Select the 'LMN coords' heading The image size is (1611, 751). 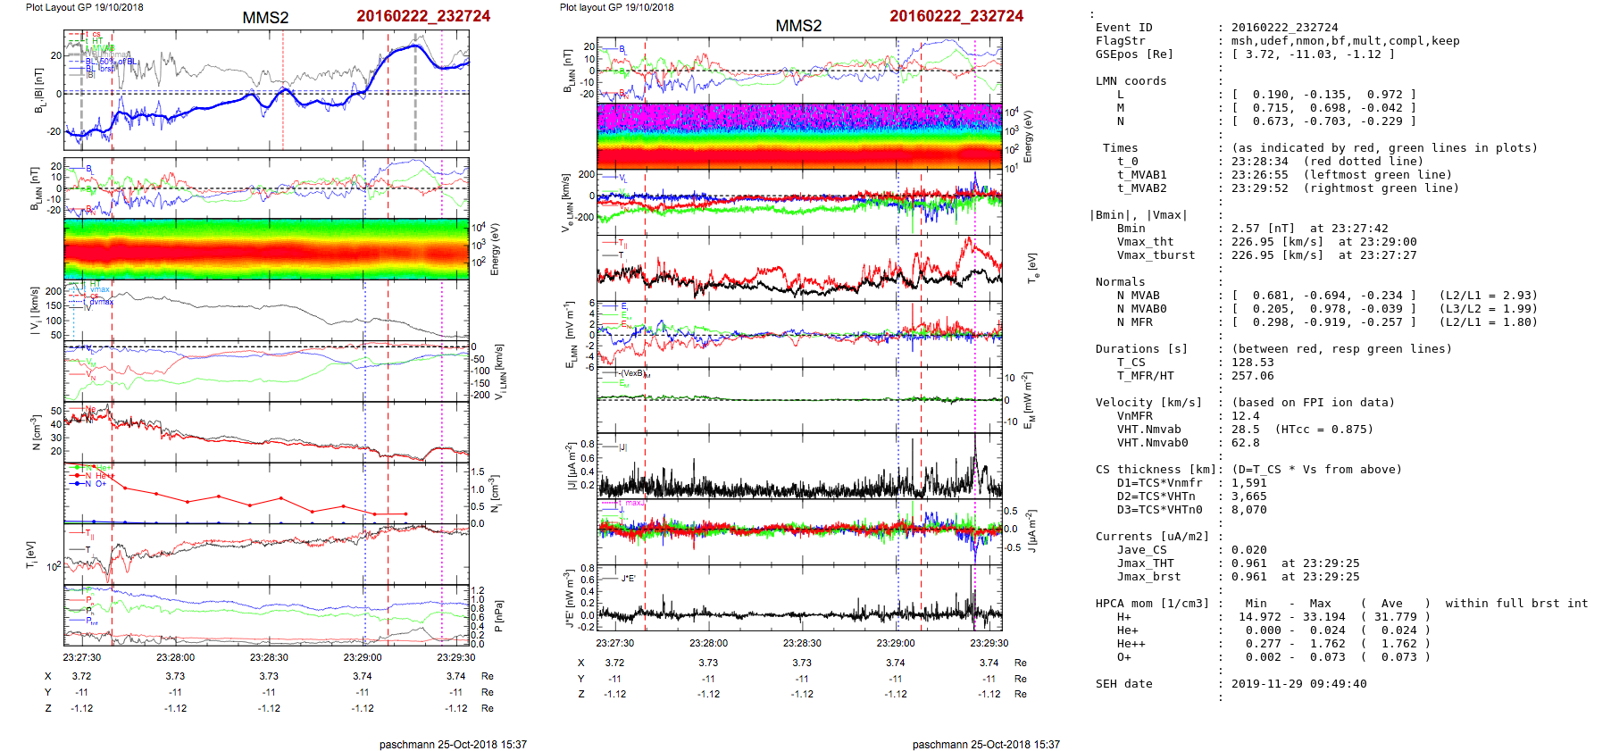click(1131, 81)
